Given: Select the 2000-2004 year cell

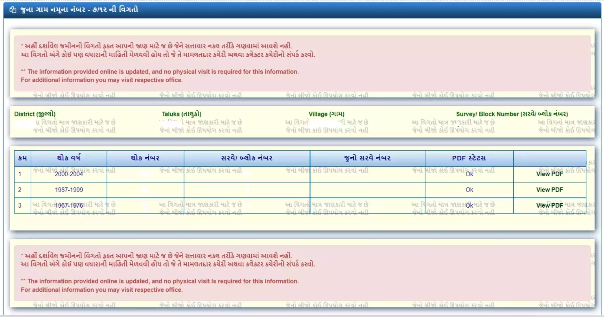Looking at the screenshot, I should tap(69, 174).
